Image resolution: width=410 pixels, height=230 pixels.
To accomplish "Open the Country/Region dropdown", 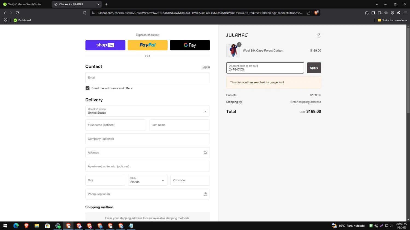I will point(148,111).
